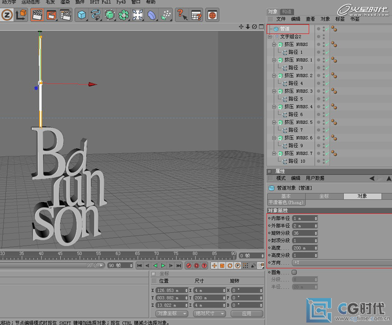392x325 pixels.
Task: Enable the 圆角 fillet checkbox
Action: [x=294, y=272]
